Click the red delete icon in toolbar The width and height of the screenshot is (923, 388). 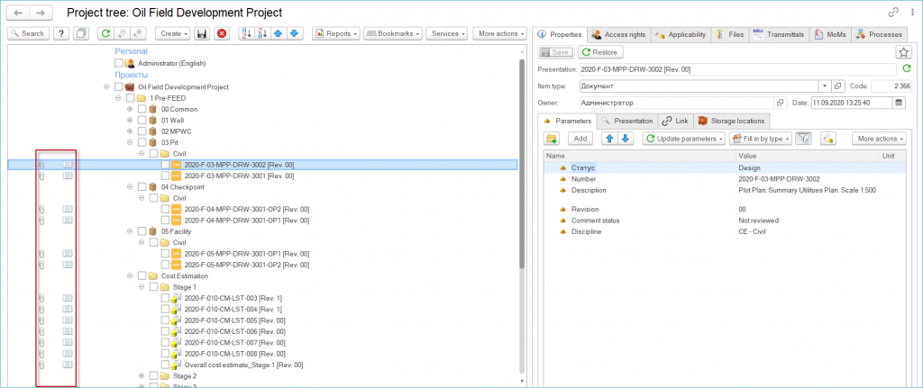pyautogui.click(x=222, y=33)
